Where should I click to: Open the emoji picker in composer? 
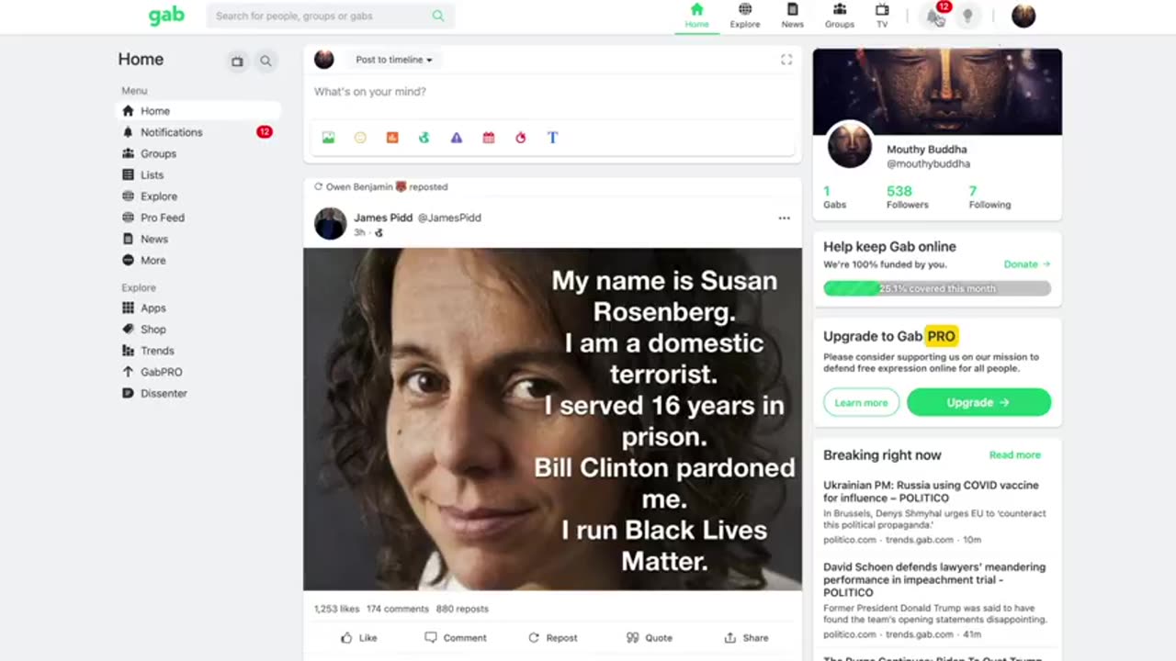(360, 138)
